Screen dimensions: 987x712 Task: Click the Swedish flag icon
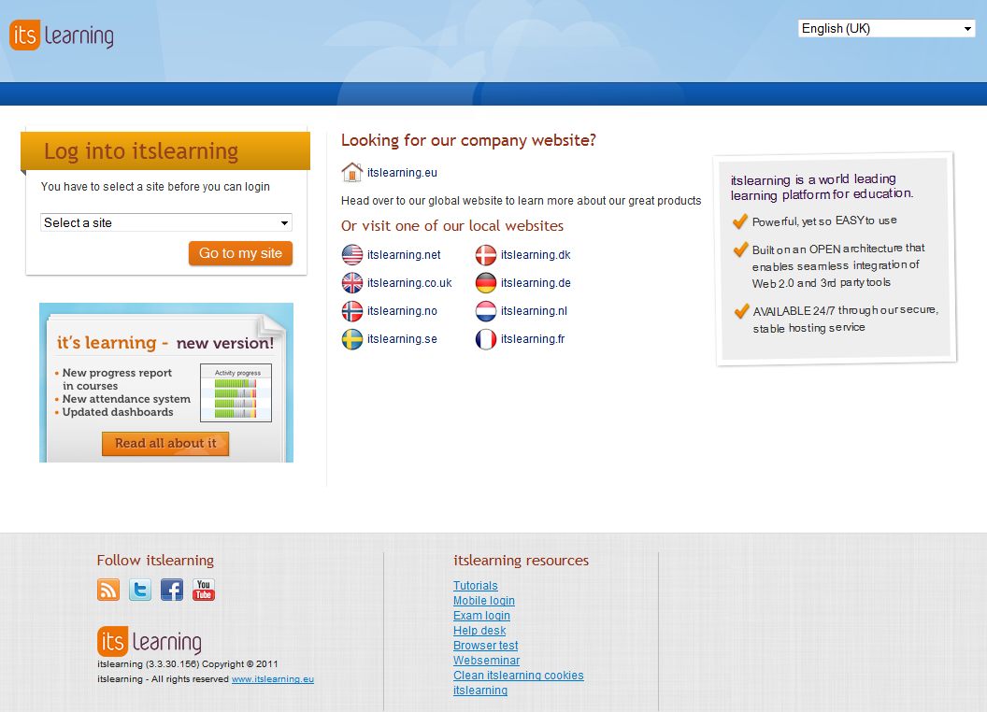(x=352, y=339)
